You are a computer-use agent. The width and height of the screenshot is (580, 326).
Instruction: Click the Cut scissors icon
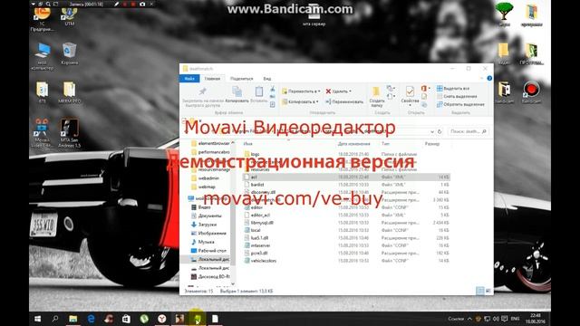pyautogui.click(x=273, y=89)
